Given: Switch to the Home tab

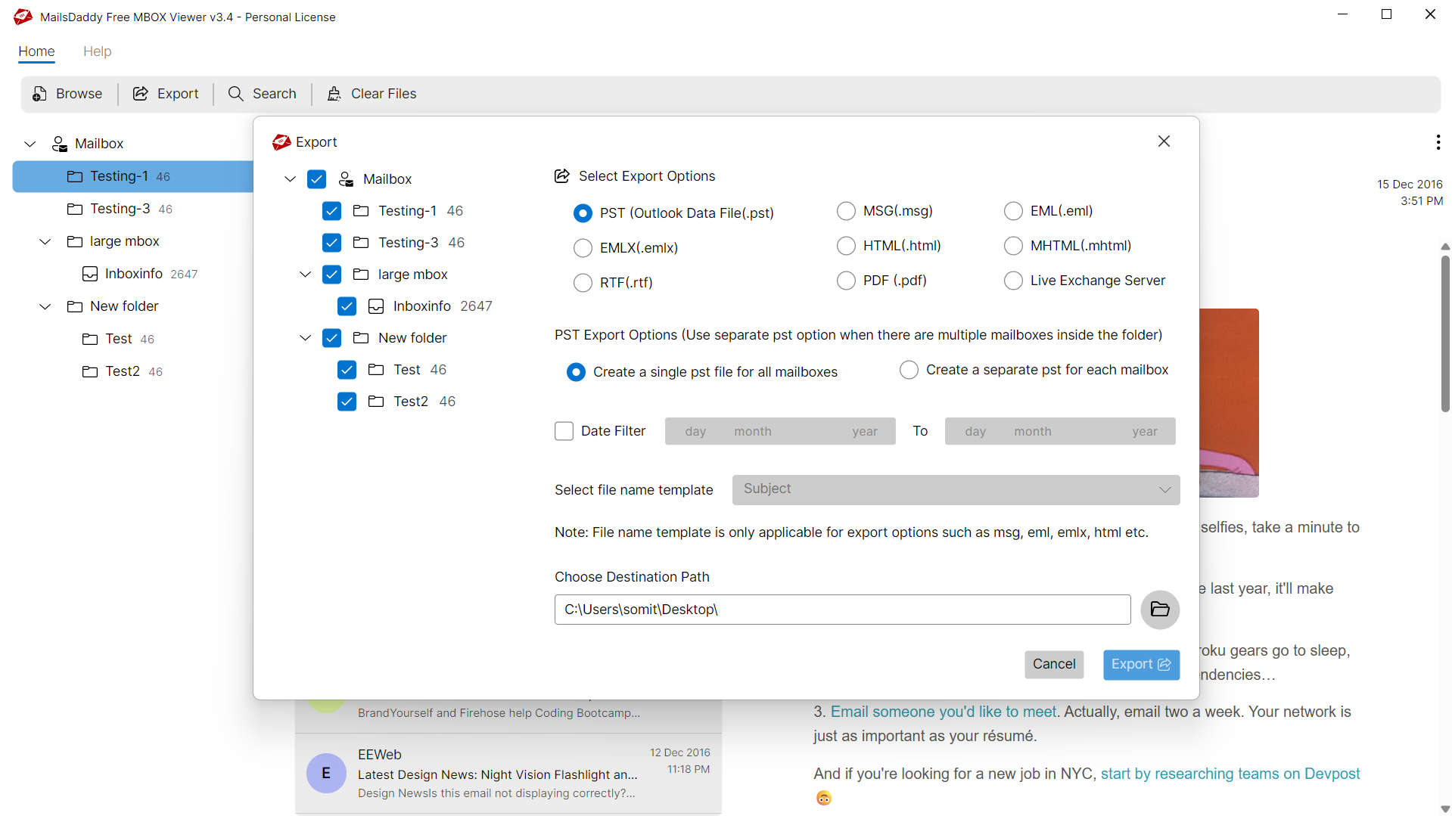Looking at the screenshot, I should click(36, 51).
